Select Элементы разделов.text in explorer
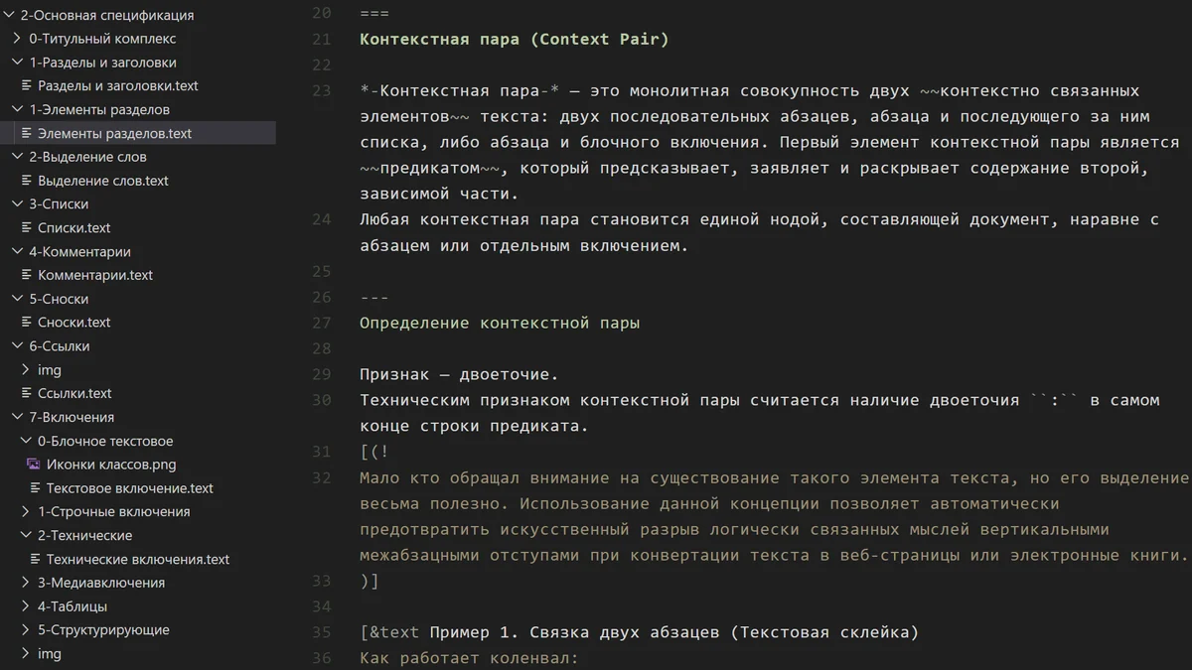The height and width of the screenshot is (670, 1192). [x=115, y=133]
